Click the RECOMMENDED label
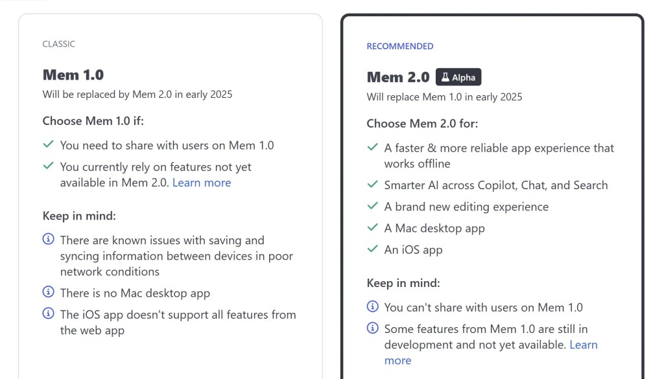 pyautogui.click(x=400, y=46)
